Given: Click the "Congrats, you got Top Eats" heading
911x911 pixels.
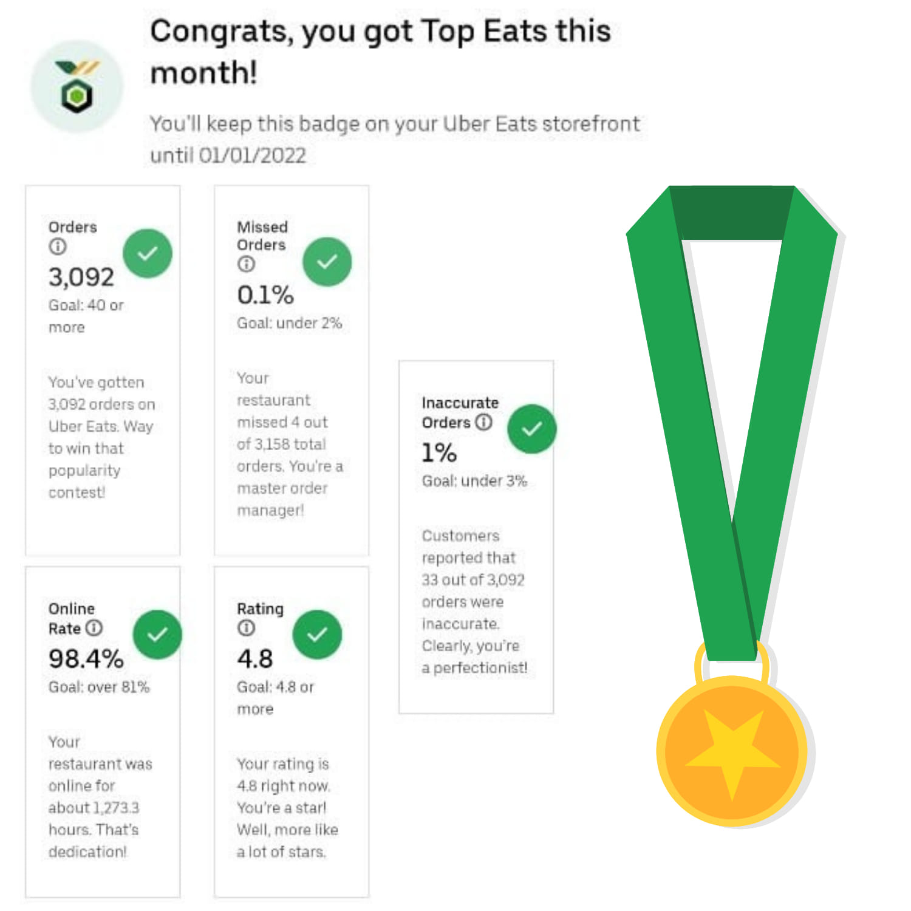Looking at the screenshot, I should tap(380, 52).
